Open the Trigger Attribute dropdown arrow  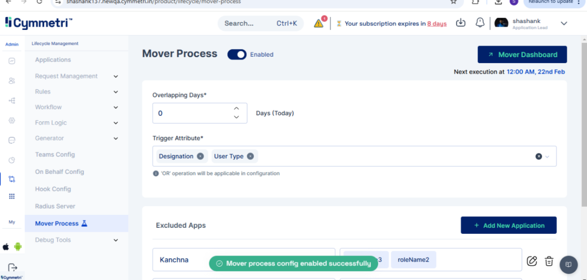(x=548, y=156)
